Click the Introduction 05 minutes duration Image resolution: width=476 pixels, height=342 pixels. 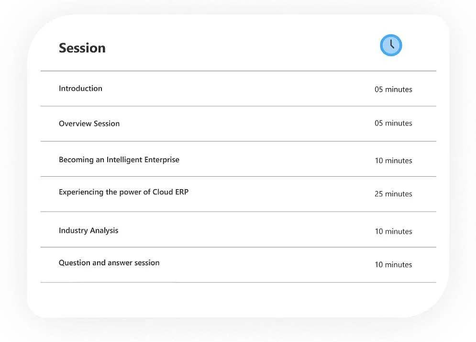pos(393,90)
